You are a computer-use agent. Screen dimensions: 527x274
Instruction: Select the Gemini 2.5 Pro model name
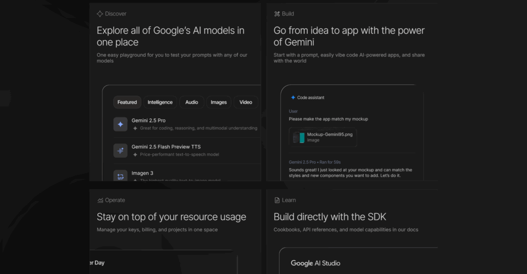click(149, 120)
